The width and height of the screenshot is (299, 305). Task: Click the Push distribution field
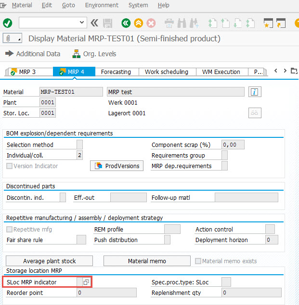pos(167,240)
